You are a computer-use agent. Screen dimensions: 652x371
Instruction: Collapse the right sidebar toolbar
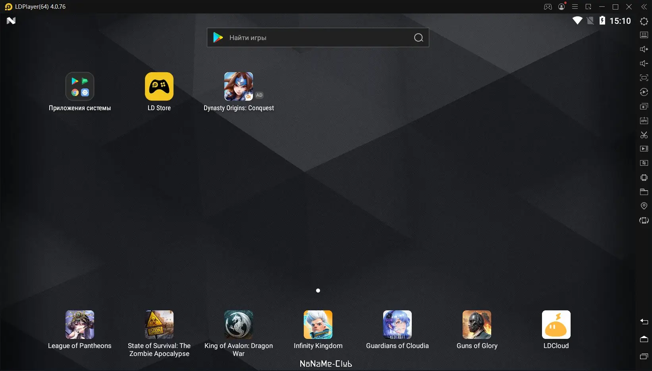pyautogui.click(x=644, y=7)
